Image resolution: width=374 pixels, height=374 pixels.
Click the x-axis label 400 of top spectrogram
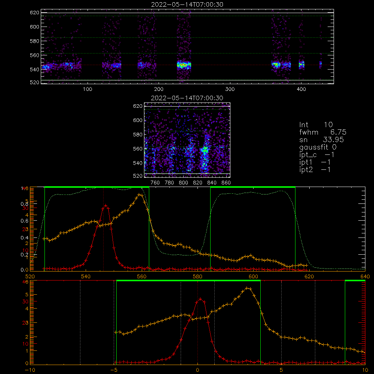coord(301,89)
